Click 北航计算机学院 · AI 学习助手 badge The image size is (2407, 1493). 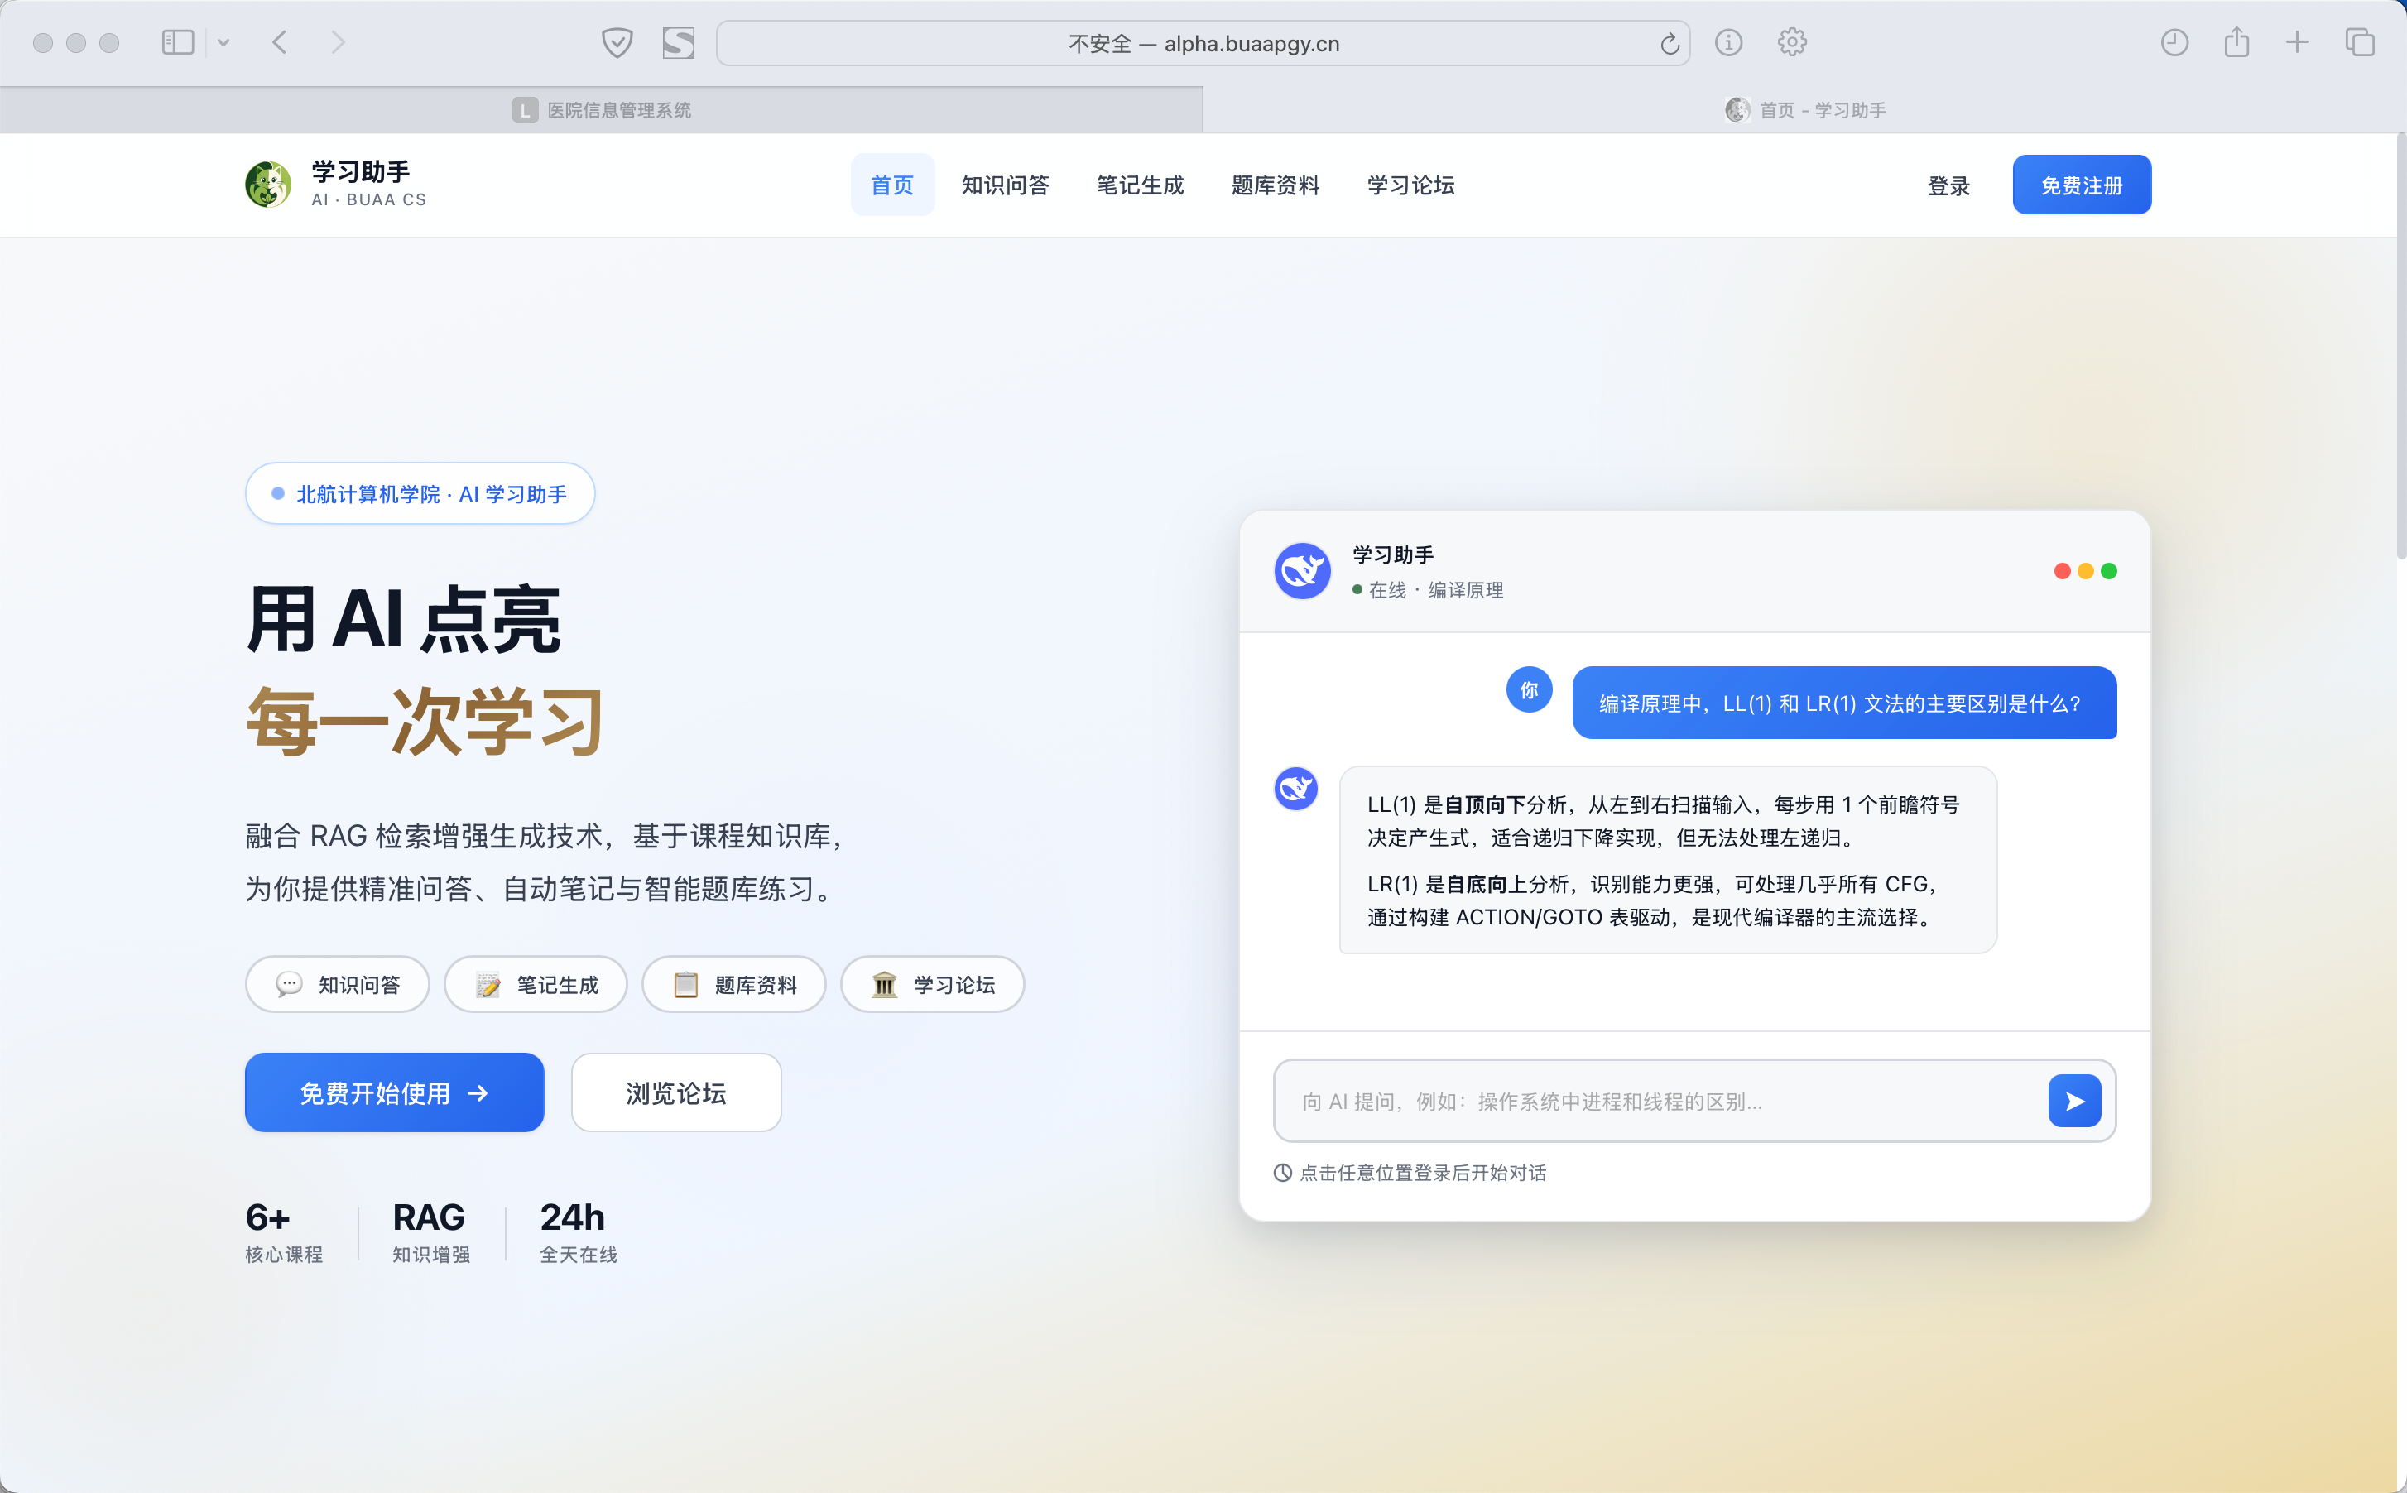pyautogui.click(x=420, y=494)
